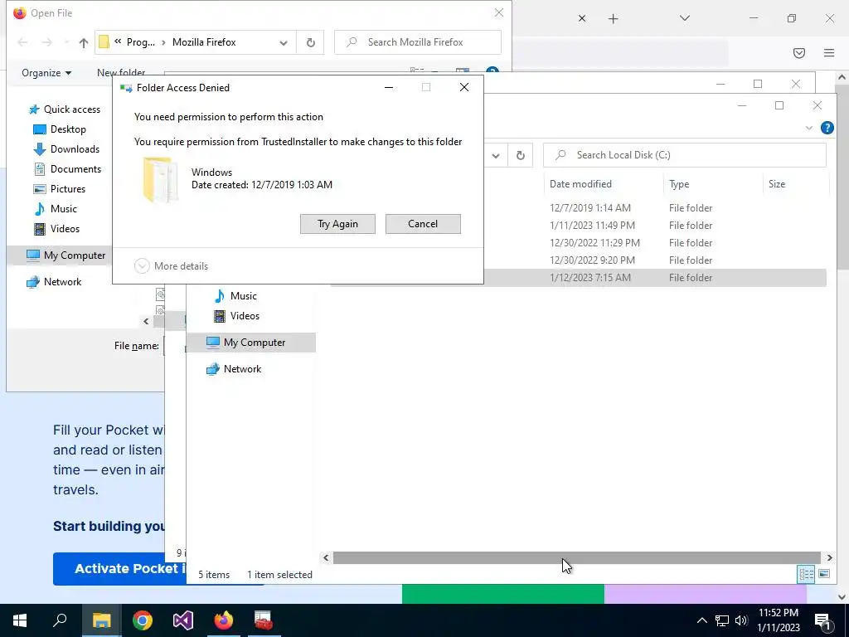Open the volume tray icon
Image resolution: width=849 pixels, height=637 pixels.
point(741,620)
